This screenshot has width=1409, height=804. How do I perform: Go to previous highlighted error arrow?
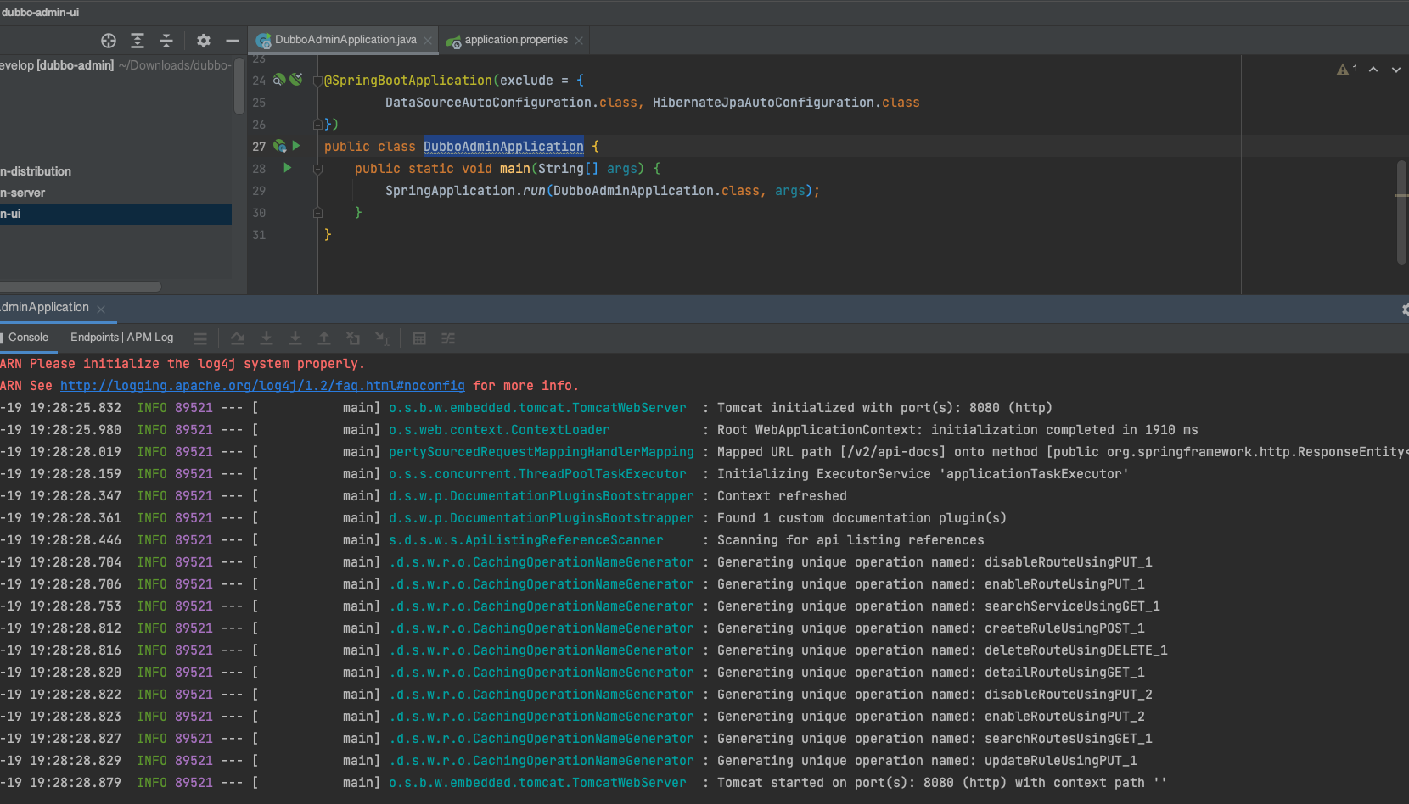[1373, 70]
